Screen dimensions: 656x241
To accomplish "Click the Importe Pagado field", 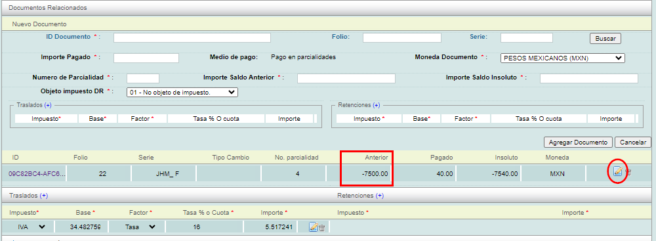I will click(146, 58).
